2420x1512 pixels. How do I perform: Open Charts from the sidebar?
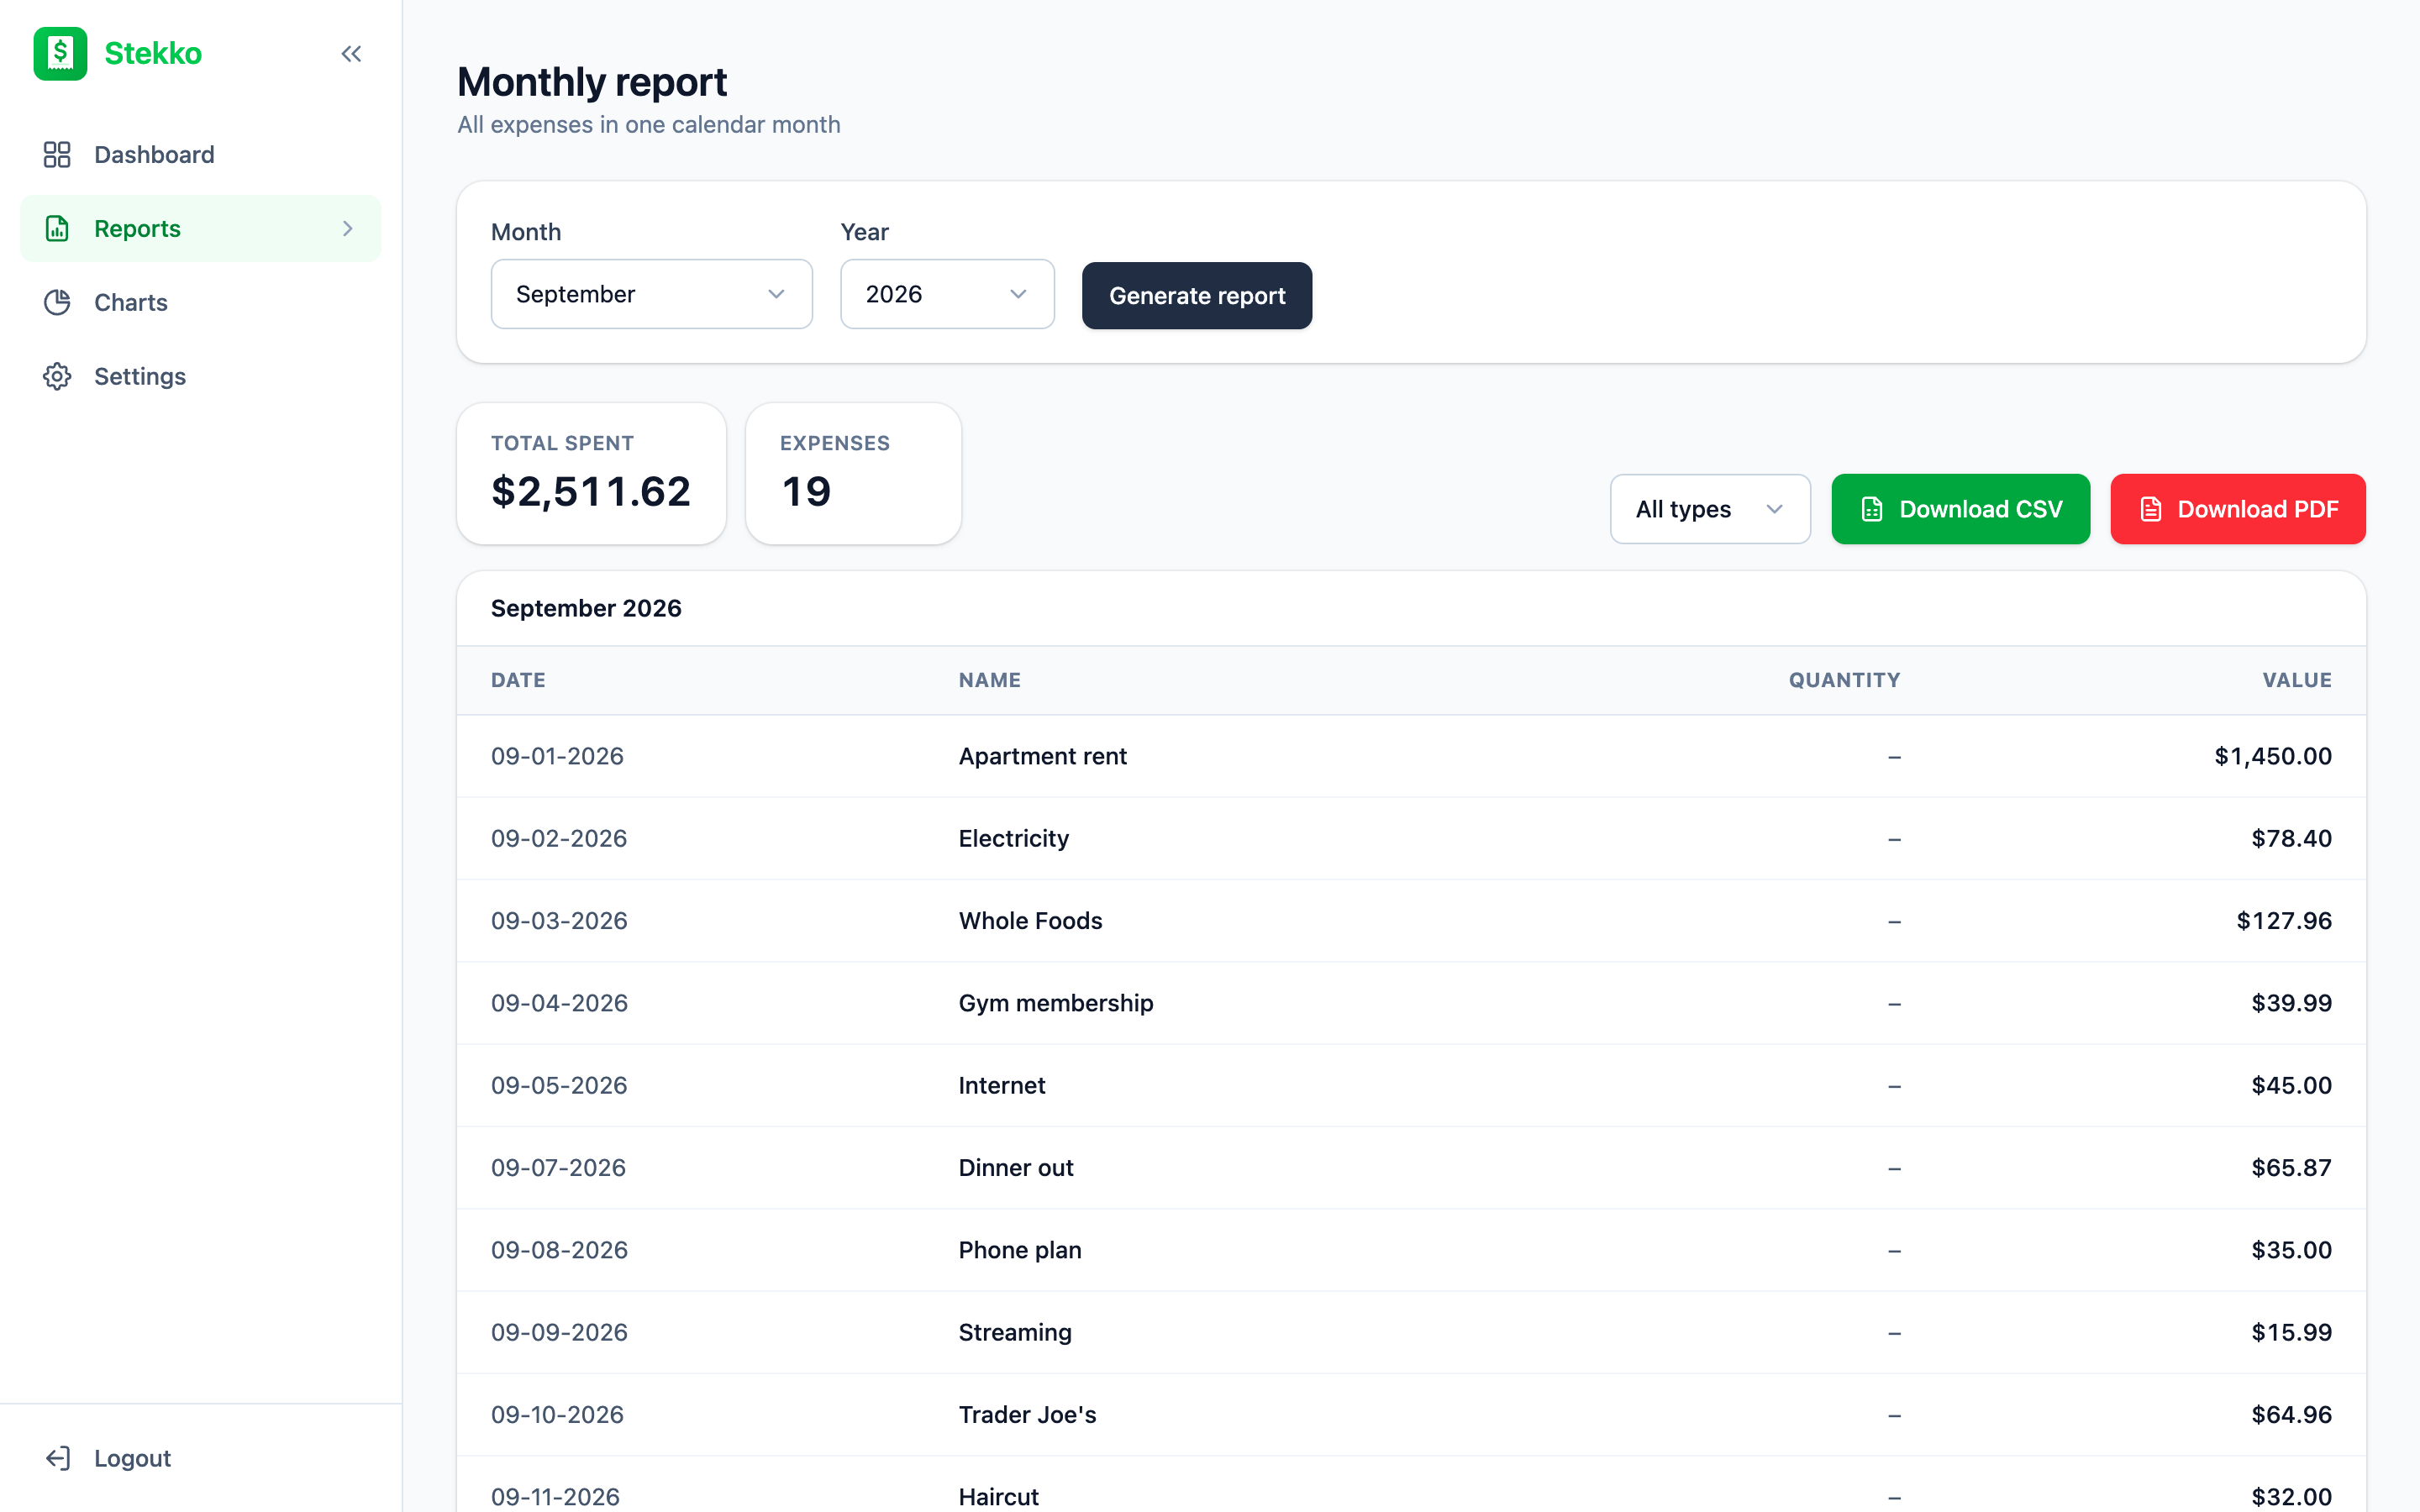(x=200, y=302)
